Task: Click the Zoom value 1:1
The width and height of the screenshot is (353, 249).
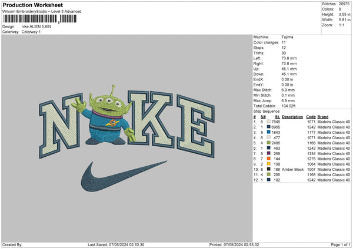Action: (341, 25)
